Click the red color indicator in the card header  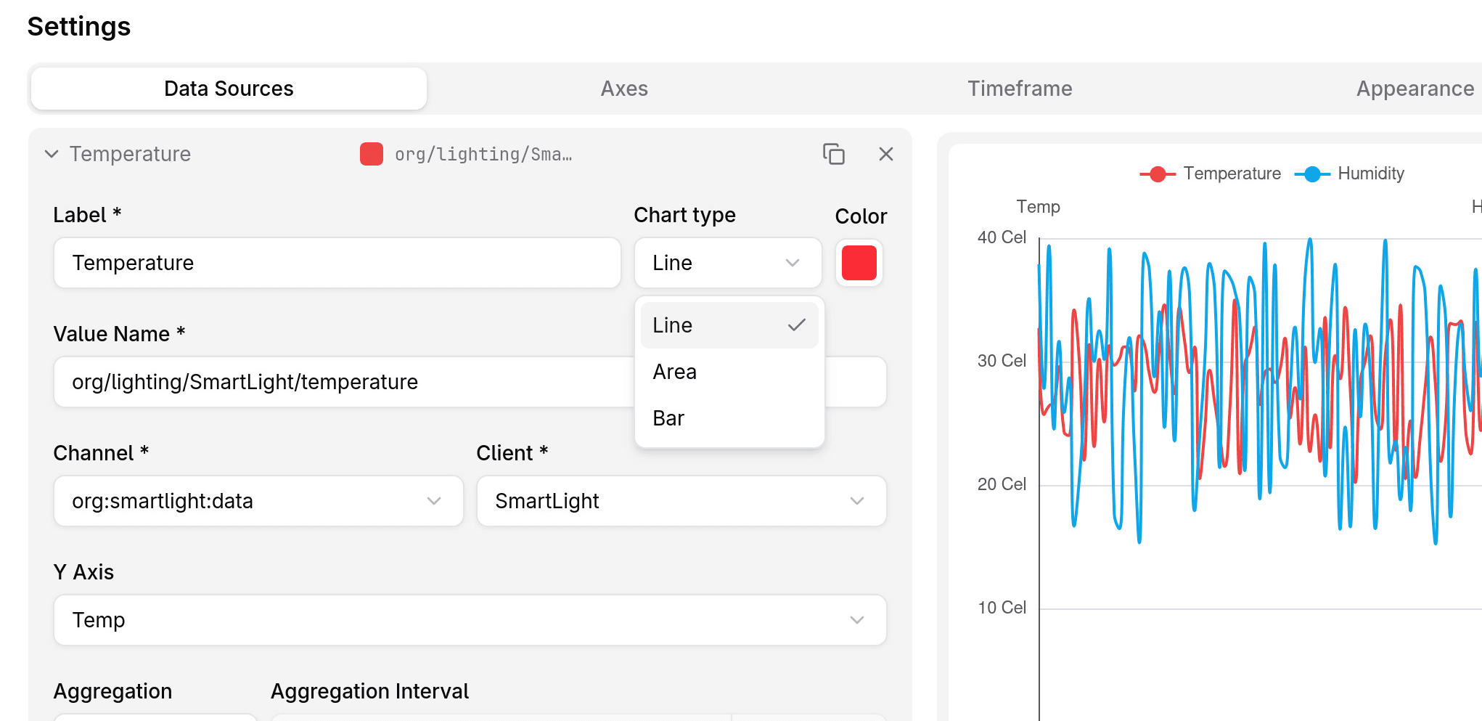point(371,154)
